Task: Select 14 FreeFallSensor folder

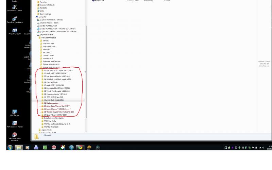Action: click(x=54, y=109)
